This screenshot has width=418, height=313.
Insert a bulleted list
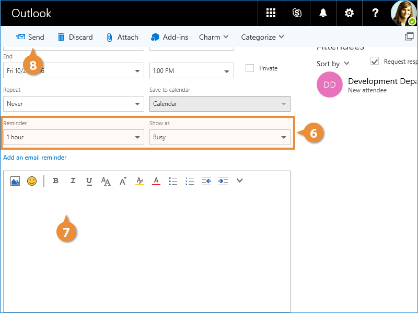[x=173, y=181]
